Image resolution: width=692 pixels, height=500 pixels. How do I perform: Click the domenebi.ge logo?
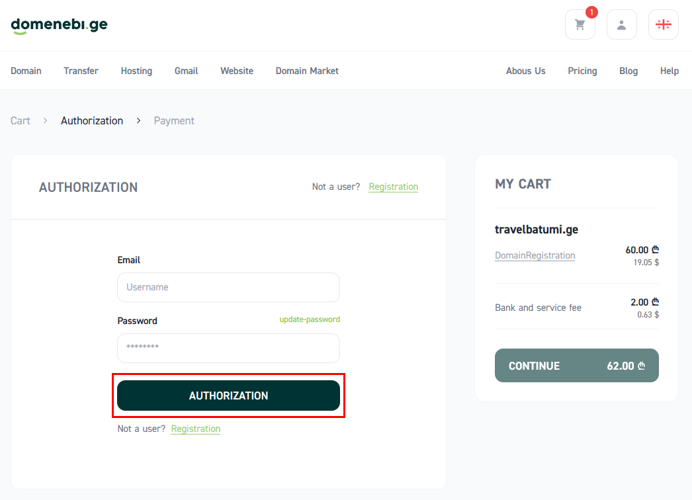pyautogui.click(x=59, y=25)
